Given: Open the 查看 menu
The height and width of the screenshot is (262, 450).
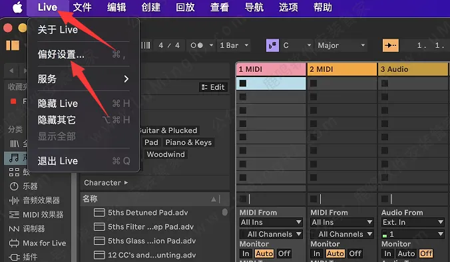Looking at the screenshot, I should [220, 7].
